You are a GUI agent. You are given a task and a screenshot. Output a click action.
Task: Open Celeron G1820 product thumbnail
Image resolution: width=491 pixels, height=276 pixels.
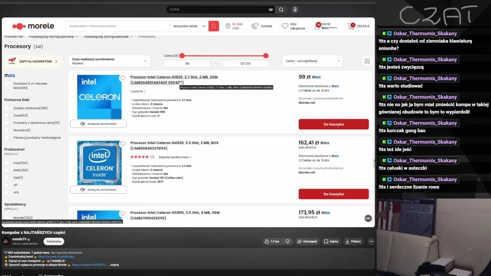point(99,97)
